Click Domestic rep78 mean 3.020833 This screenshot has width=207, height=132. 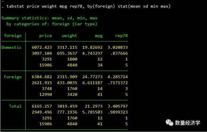118,47
